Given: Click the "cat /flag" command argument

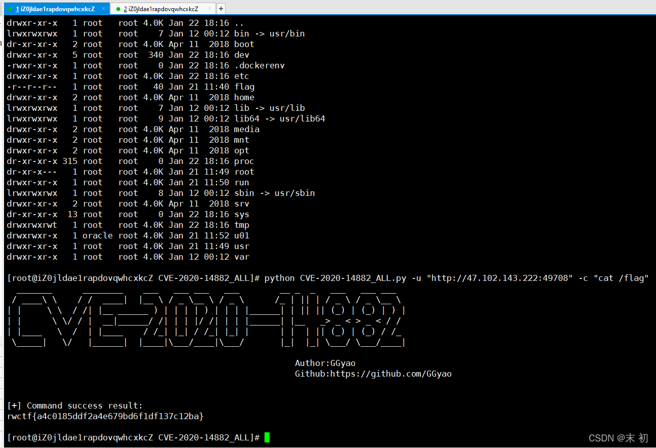Looking at the screenshot, I should point(621,278).
